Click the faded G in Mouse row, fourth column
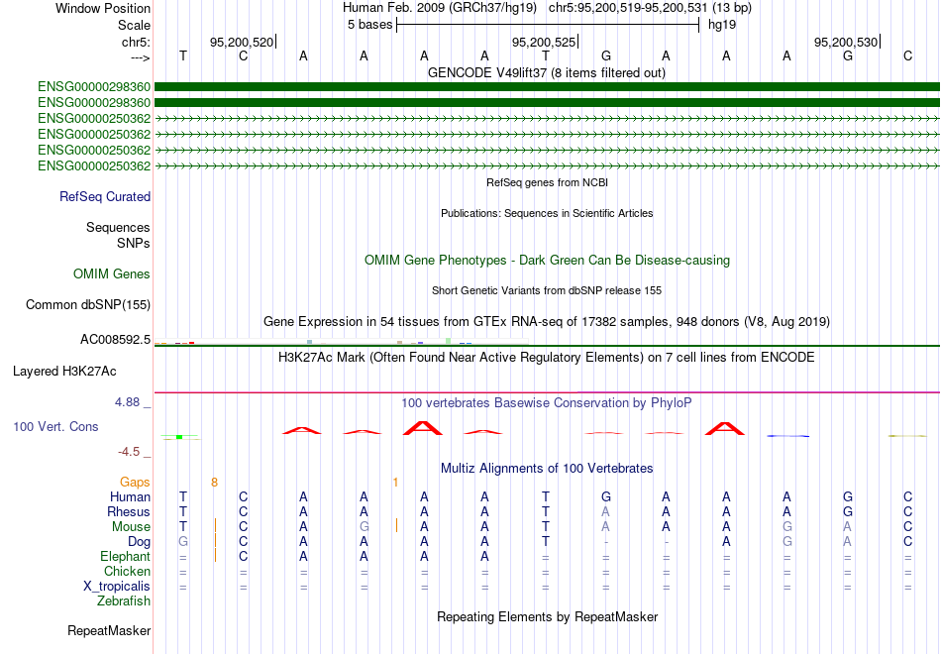The height and width of the screenshot is (654, 941). [x=364, y=527]
